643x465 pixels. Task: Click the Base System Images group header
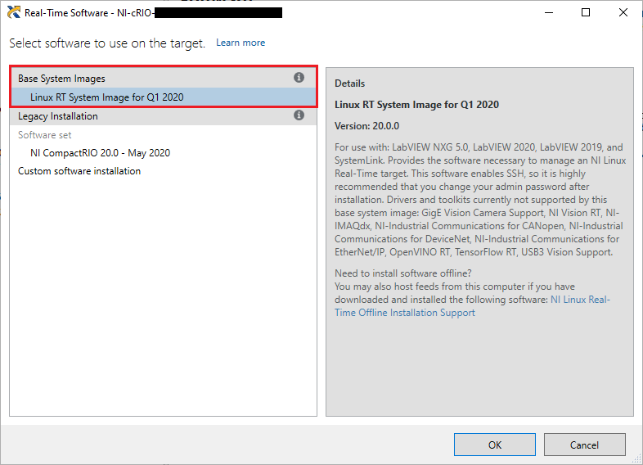point(62,79)
